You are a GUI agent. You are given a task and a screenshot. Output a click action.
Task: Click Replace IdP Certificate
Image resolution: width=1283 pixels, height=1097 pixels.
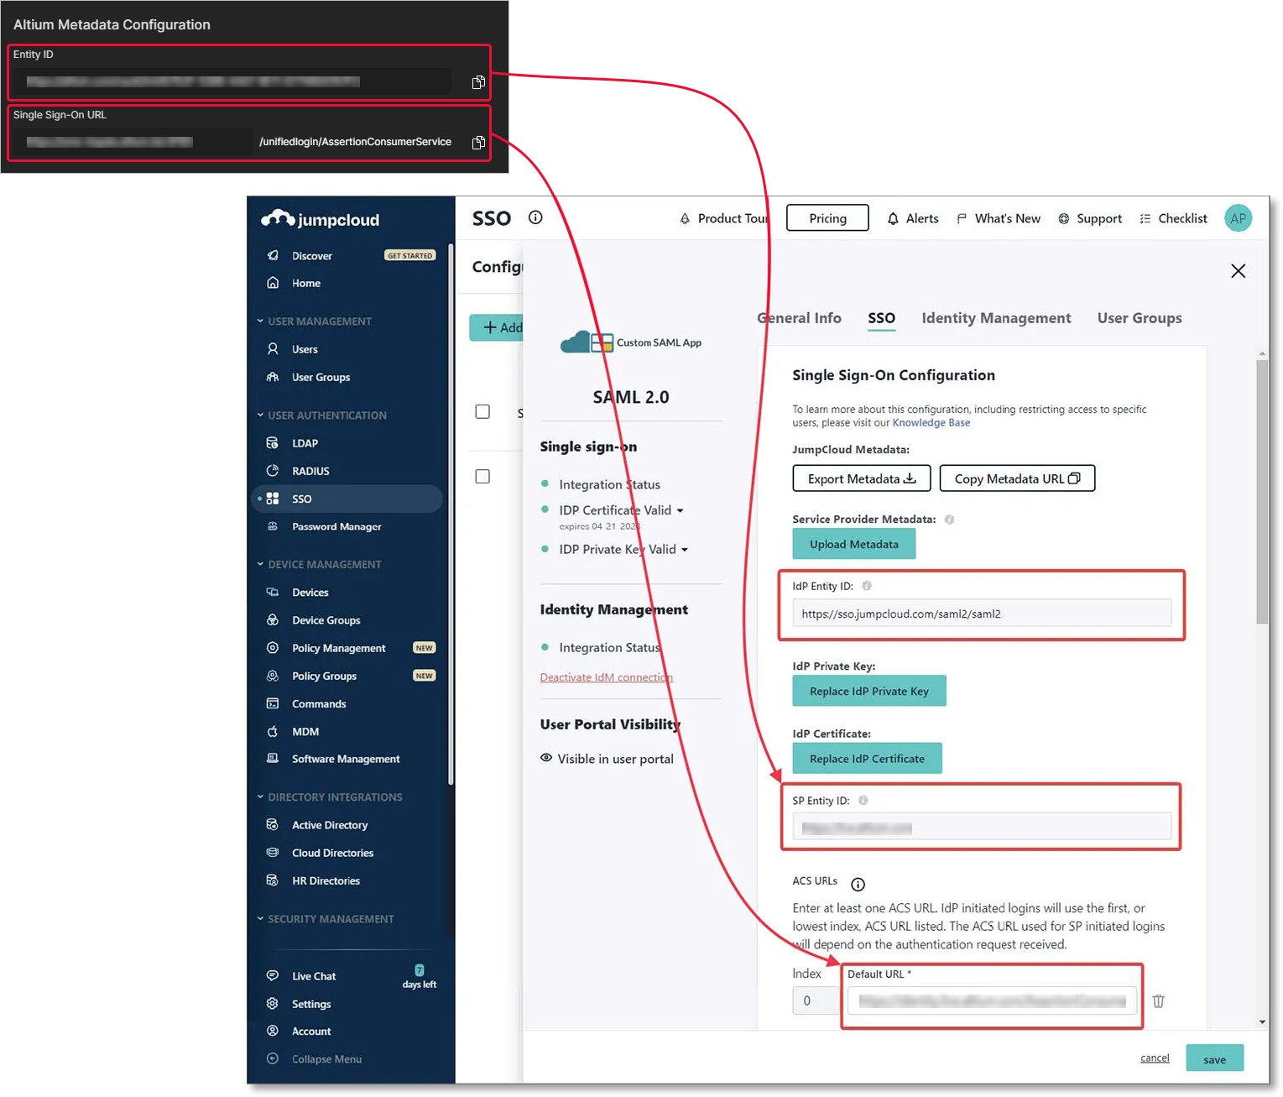coord(868,759)
